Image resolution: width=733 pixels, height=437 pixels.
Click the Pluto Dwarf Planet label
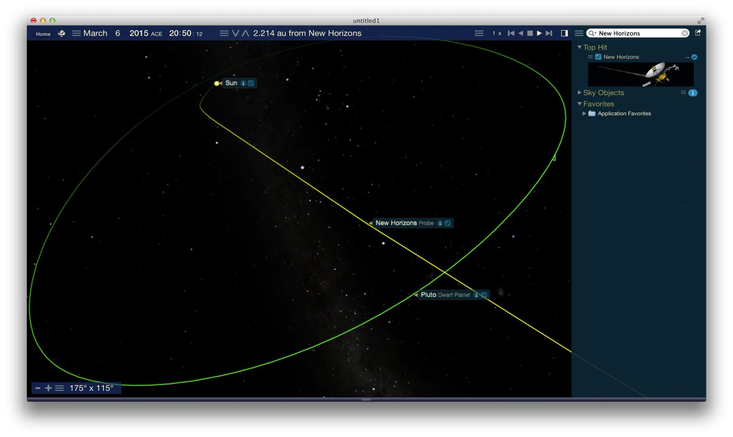[445, 295]
